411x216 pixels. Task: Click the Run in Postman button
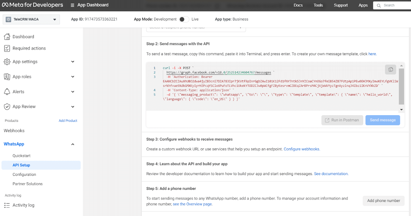coord(342,120)
